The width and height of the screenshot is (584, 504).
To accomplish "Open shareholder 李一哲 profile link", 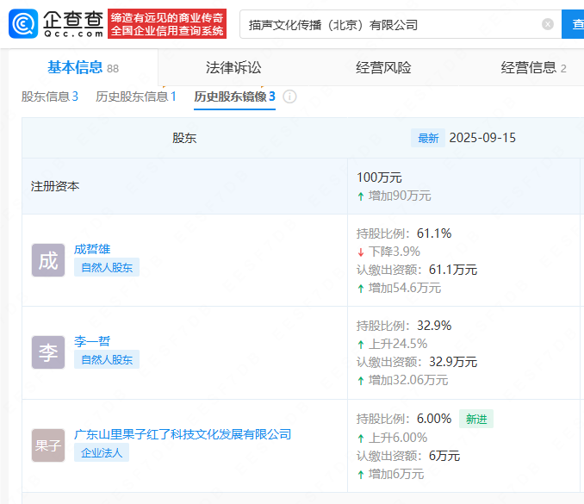I will tap(92, 341).
